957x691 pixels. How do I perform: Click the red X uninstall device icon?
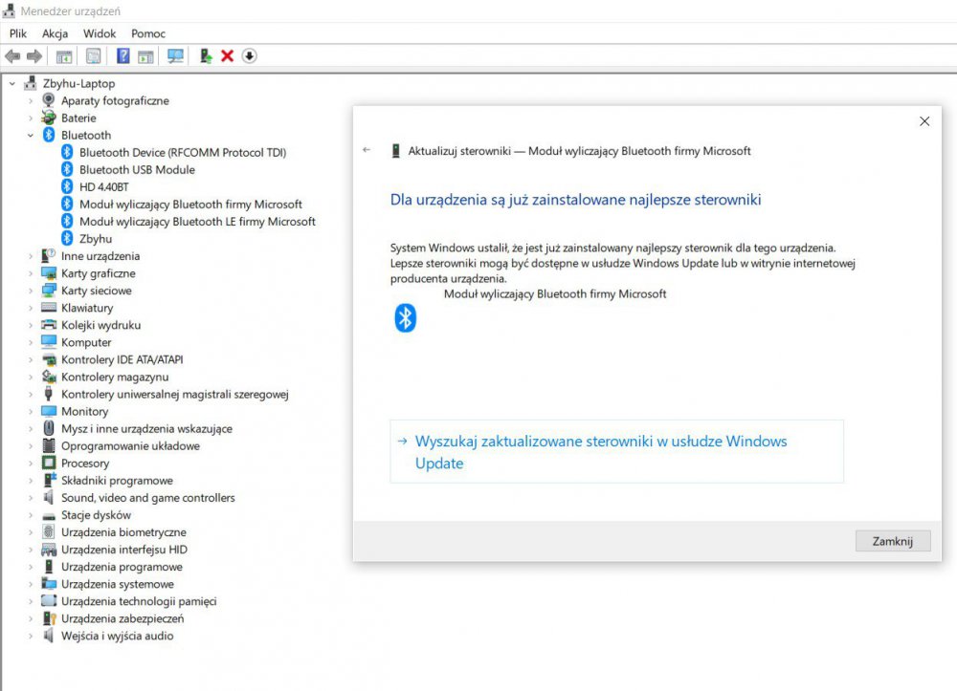pyautogui.click(x=227, y=56)
